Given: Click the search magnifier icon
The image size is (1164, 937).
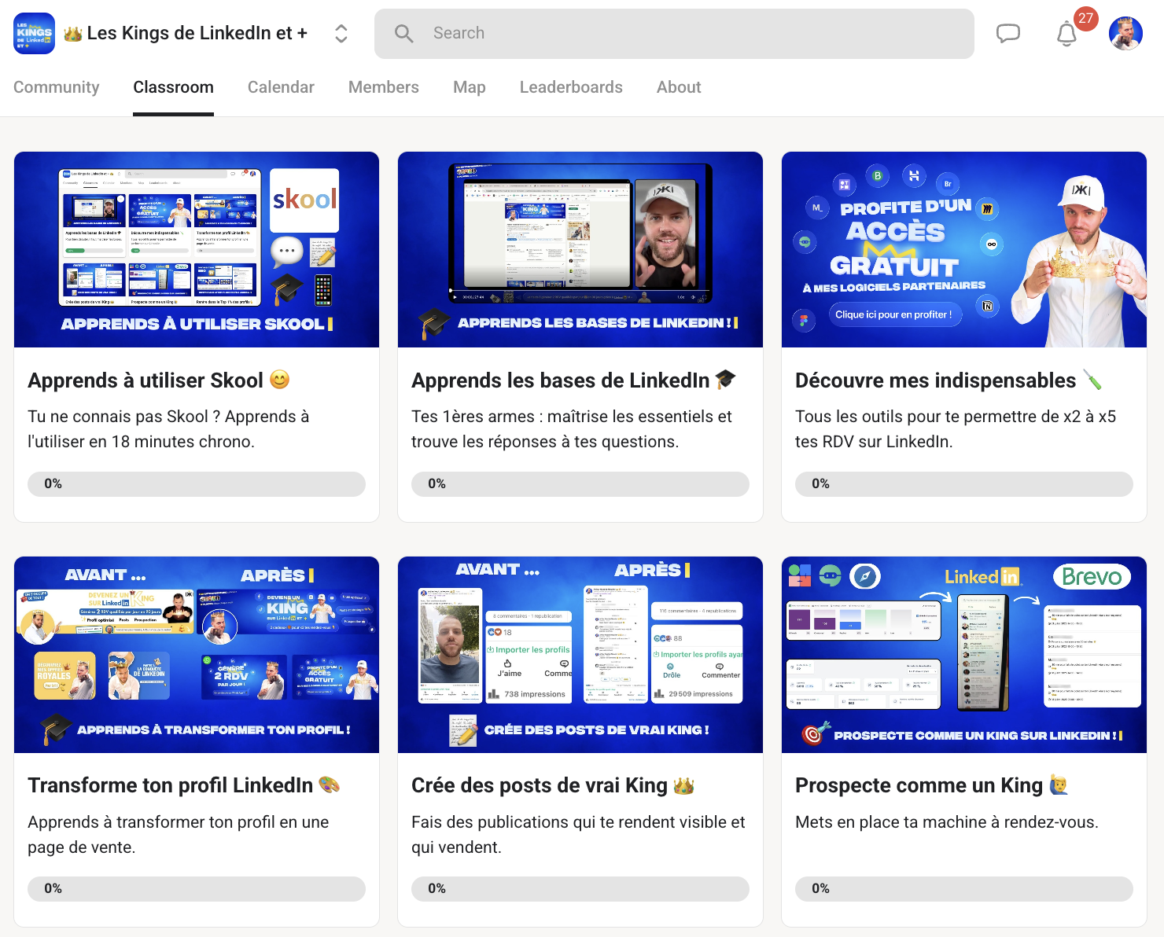Looking at the screenshot, I should [403, 34].
